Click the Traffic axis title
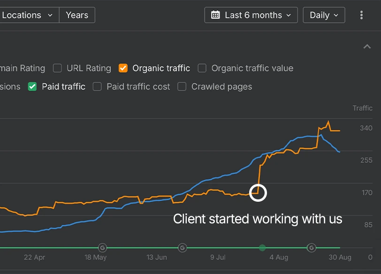 [363, 108]
